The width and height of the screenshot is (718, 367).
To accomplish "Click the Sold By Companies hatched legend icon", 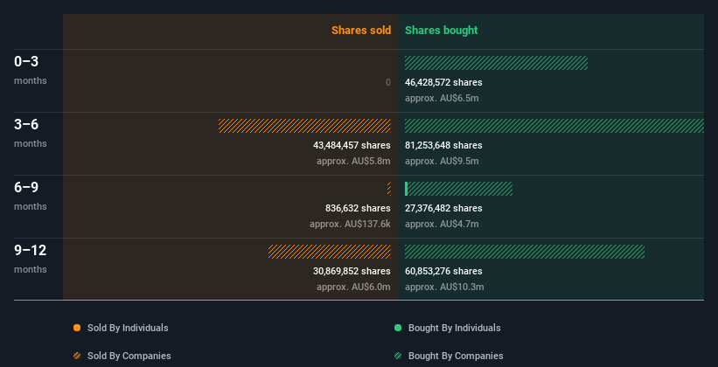I will click(77, 356).
